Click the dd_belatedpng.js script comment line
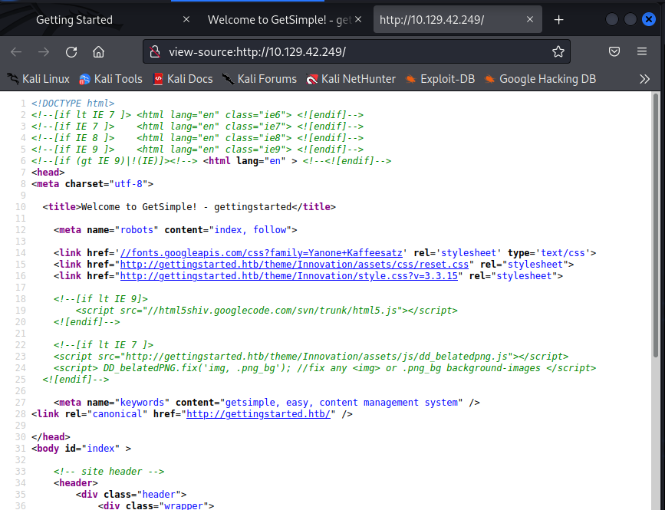This screenshot has height=510, width=665. pos(311,357)
